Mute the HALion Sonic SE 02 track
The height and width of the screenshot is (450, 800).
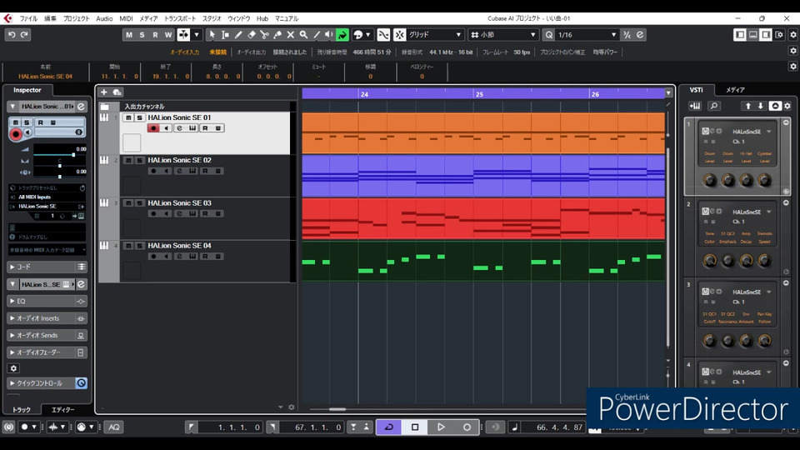(128, 160)
